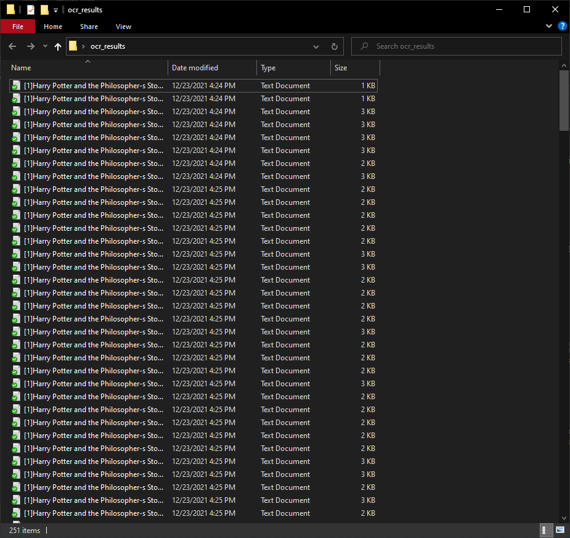
Task: Switch to the View ribbon tab
Action: [x=124, y=27]
